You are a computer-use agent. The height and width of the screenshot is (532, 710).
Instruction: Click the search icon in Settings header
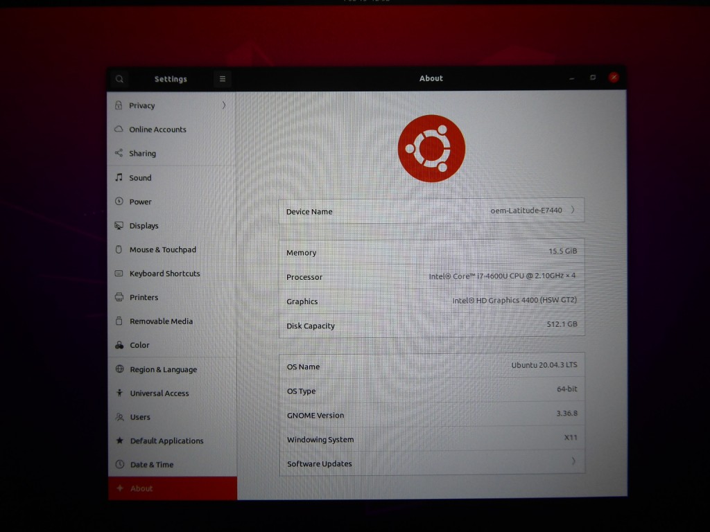pyautogui.click(x=119, y=79)
